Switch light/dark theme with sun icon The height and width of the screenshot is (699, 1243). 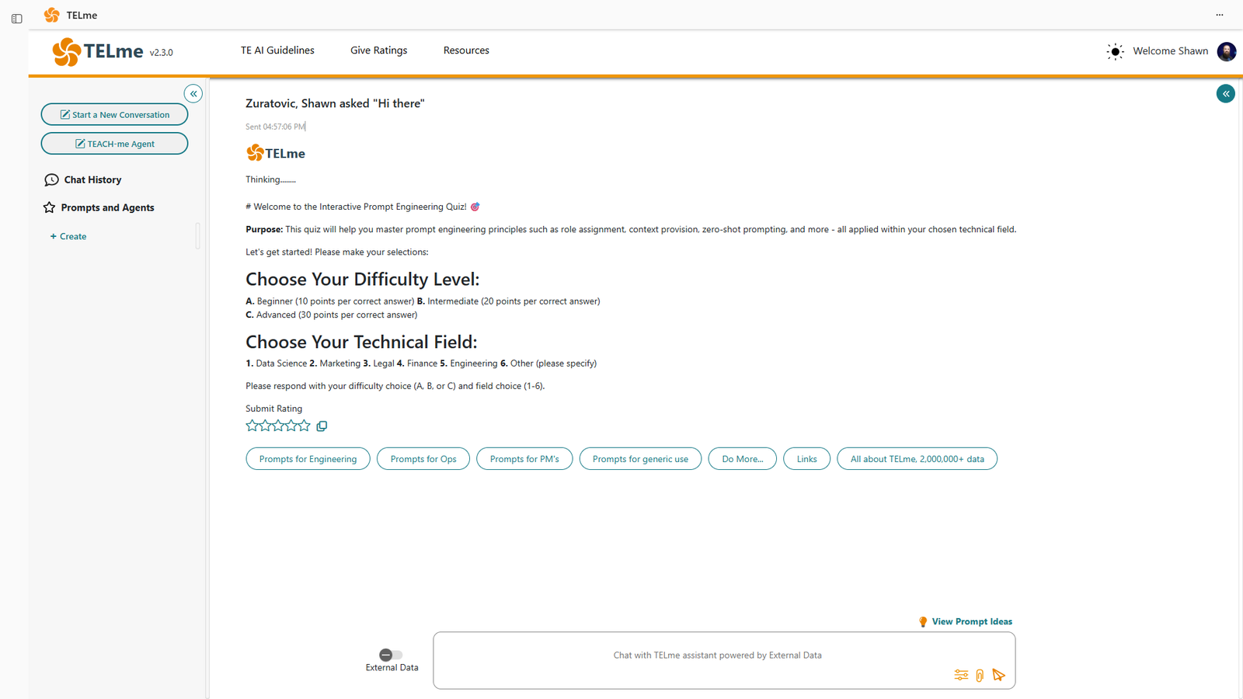click(x=1115, y=52)
